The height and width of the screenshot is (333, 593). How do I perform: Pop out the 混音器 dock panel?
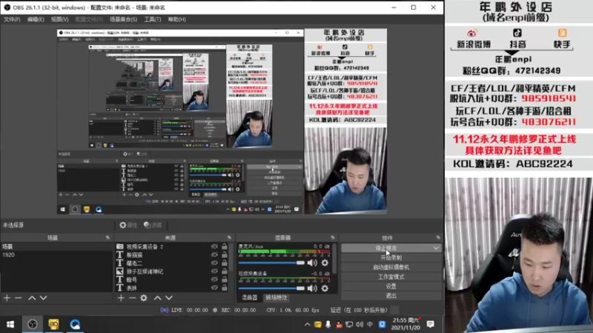click(333, 238)
